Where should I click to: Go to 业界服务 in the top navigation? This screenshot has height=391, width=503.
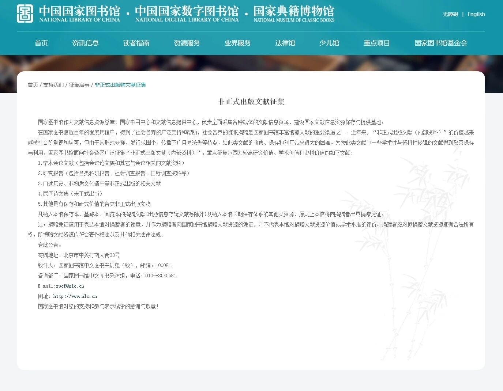coord(238,43)
